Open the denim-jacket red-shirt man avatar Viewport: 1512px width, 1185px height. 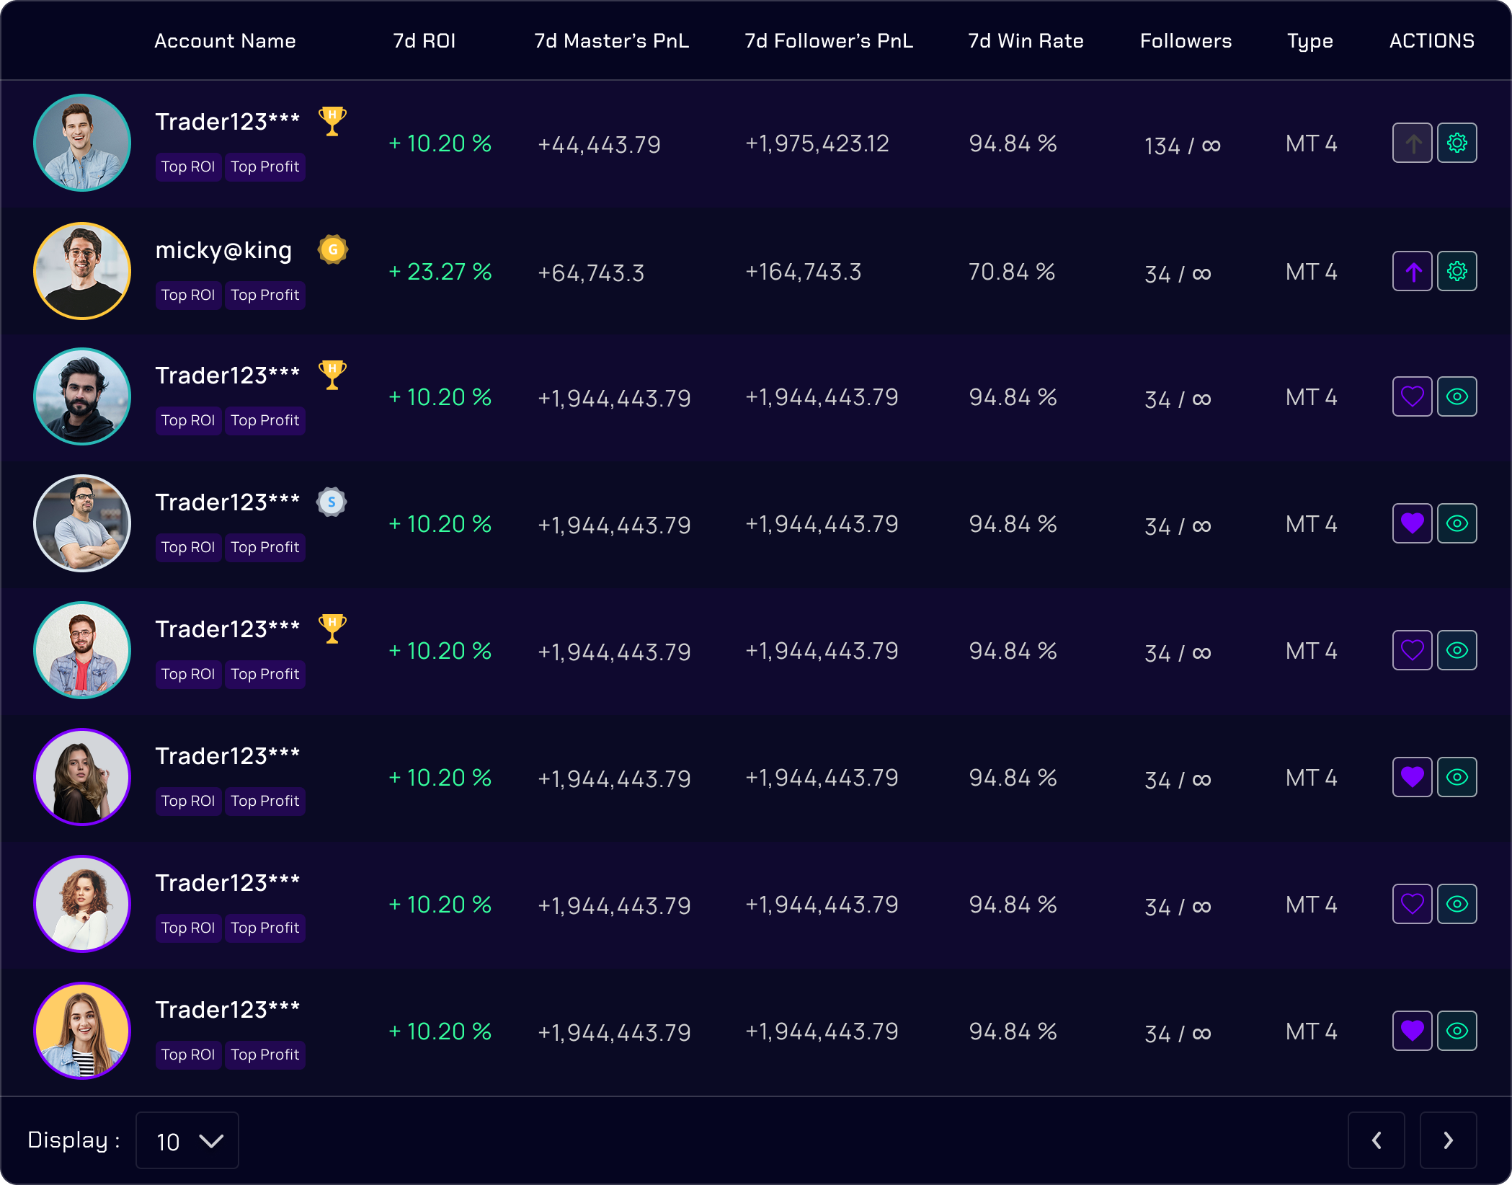click(82, 650)
